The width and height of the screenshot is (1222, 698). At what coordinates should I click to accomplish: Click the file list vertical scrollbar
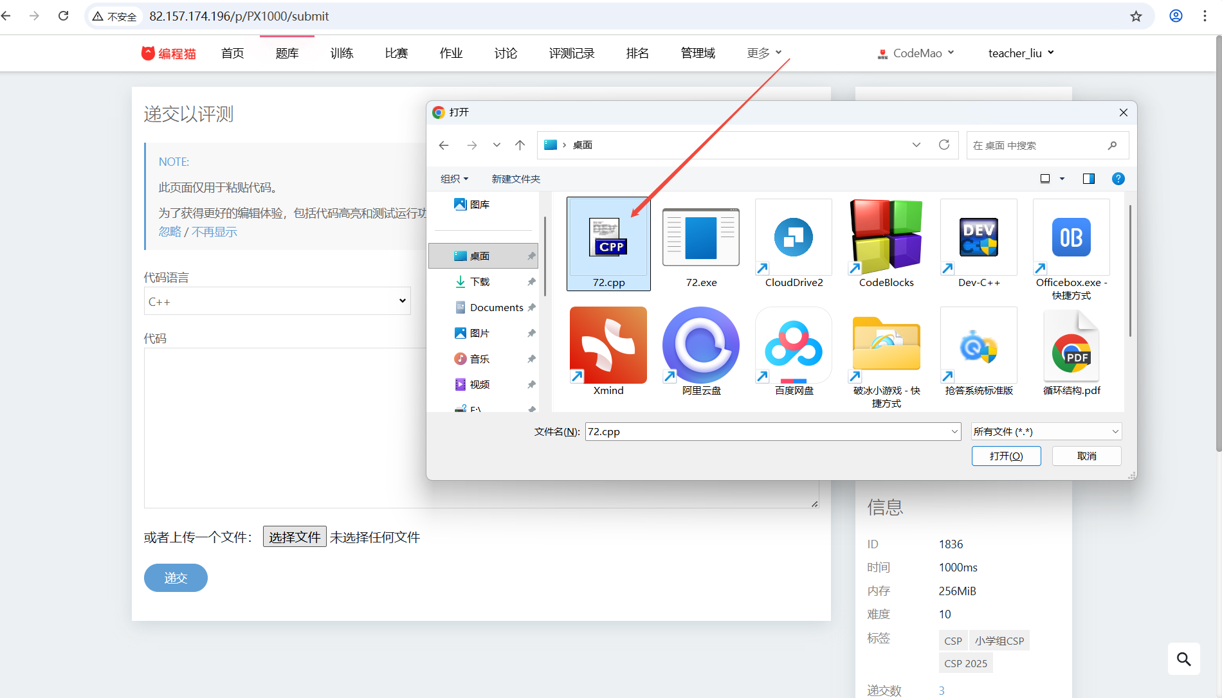pos(1129,270)
